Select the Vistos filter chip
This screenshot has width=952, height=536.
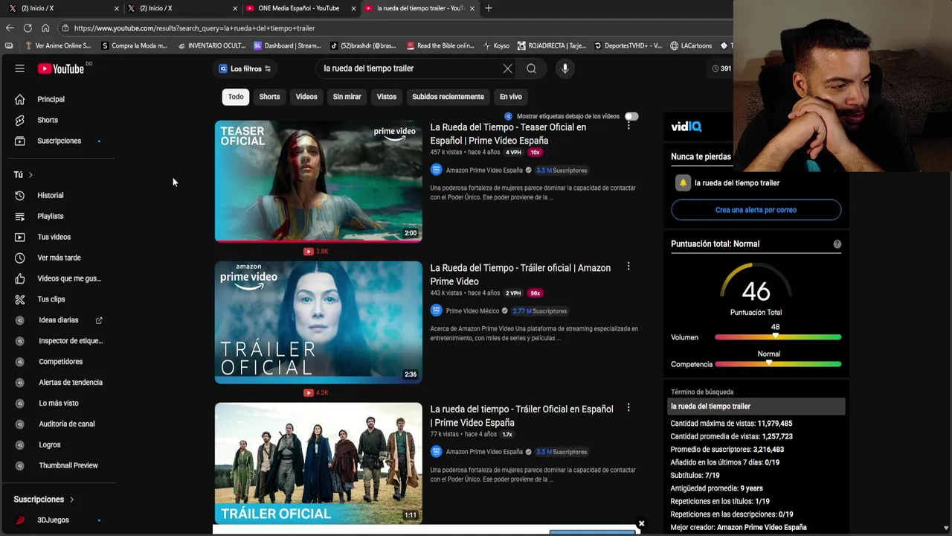387,97
